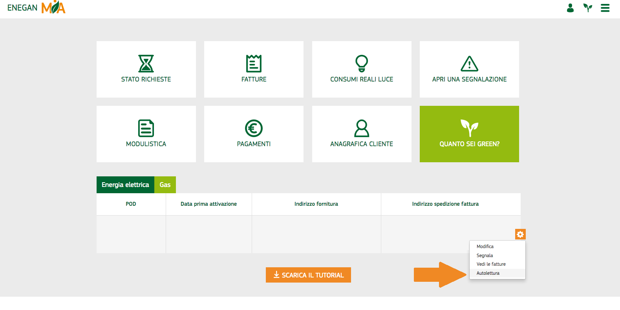Screen dimensions: 620x310
Task: Open the FATTURE label
Action: point(254,79)
